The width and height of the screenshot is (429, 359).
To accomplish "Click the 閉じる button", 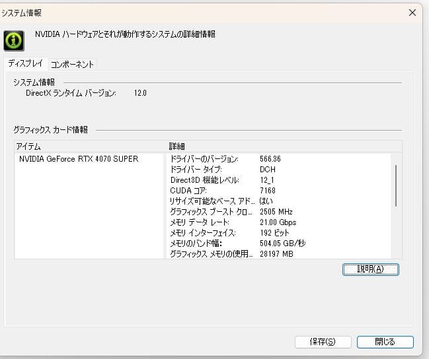I will [x=385, y=342].
